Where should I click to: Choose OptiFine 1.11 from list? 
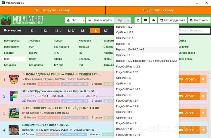pos(146,84)
